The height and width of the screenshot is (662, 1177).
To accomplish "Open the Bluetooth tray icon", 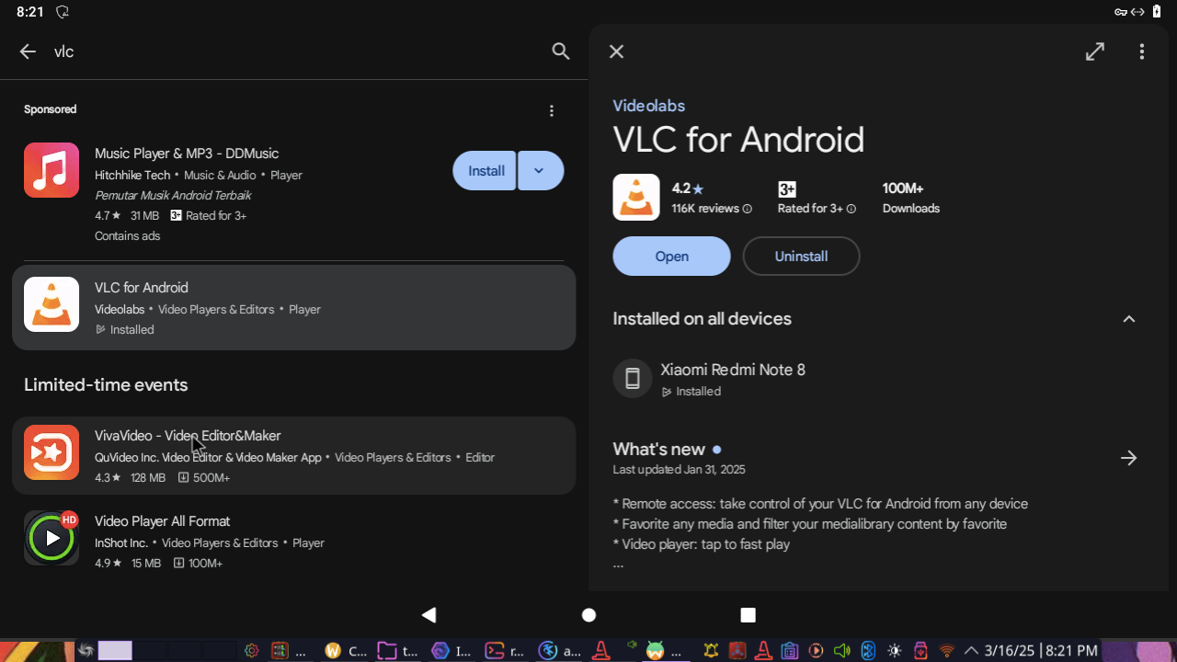I will 867,651.
